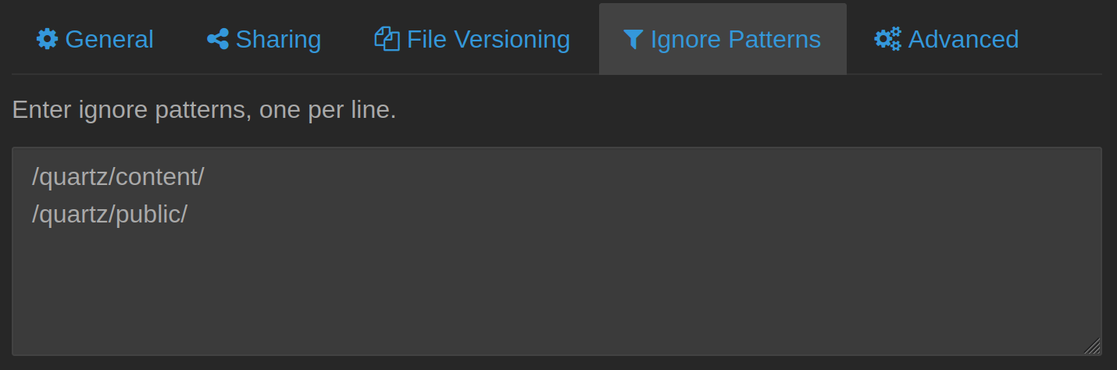Screen dimensions: 1117x370
Task: Select the Ignore Patterns tab text
Action: (736, 39)
